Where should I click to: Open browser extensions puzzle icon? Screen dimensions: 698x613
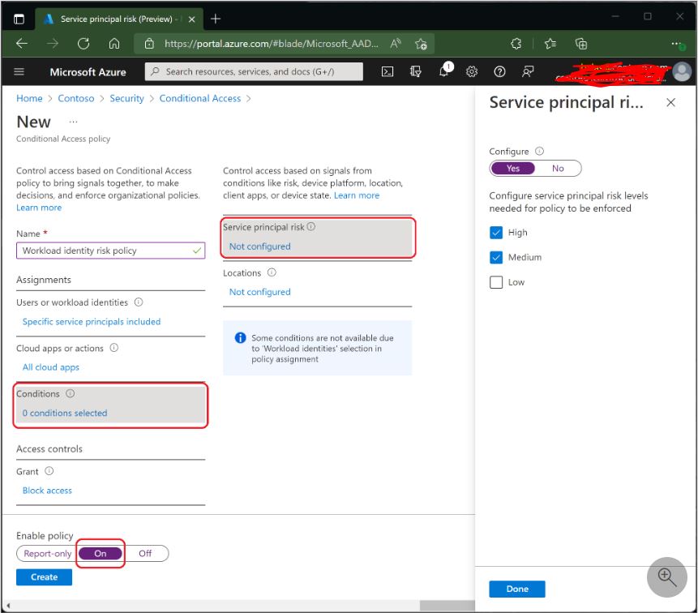click(x=516, y=43)
